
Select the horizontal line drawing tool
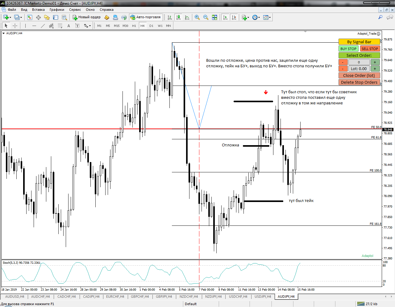click(x=34, y=26)
